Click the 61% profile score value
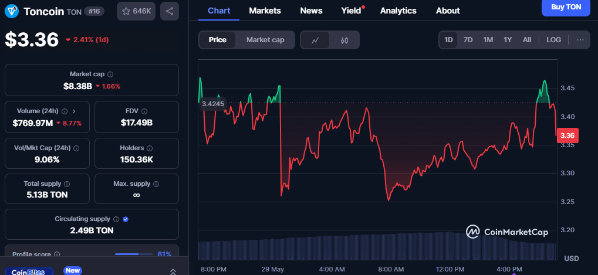The height and width of the screenshot is (275, 598). click(x=164, y=254)
